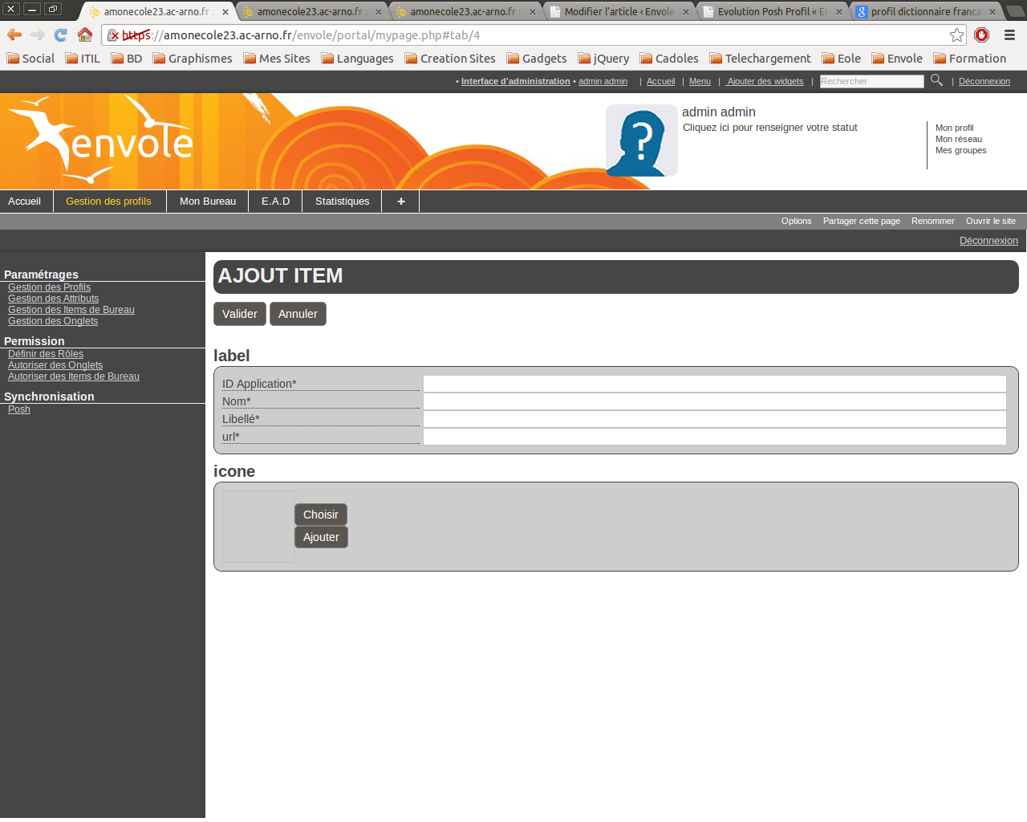Switch to Mon Bureau tab
The width and height of the screenshot is (1027, 822).
208,201
